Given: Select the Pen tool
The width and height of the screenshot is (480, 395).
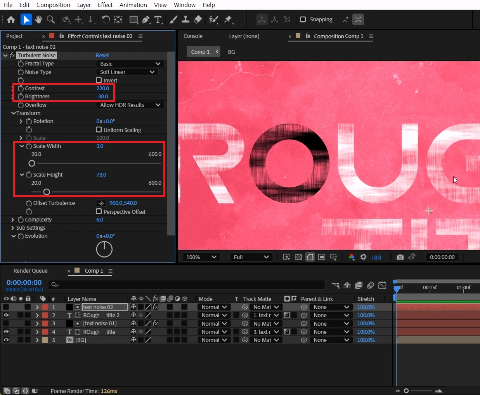Looking at the screenshot, I should pos(146,19).
